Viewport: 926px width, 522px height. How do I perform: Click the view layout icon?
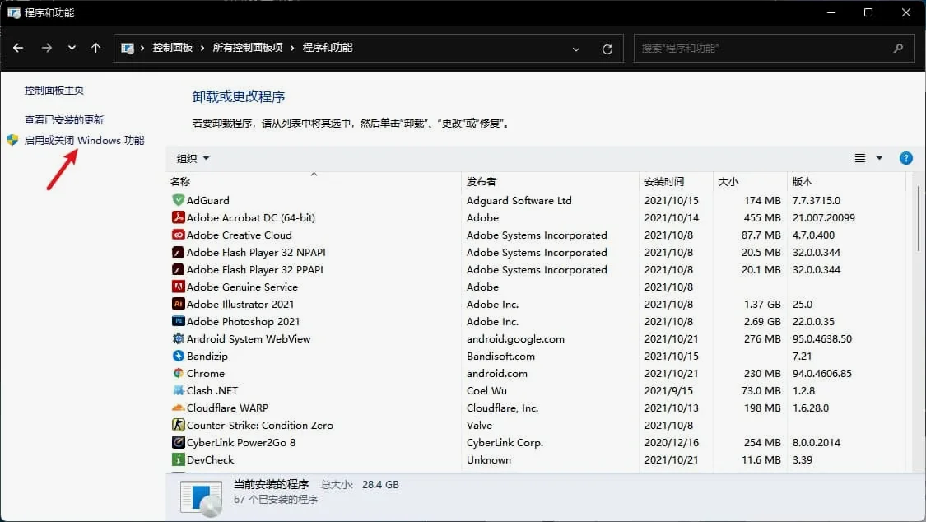(x=860, y=158)
